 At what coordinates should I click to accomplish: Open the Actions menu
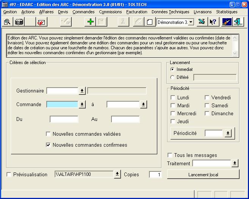28,12
